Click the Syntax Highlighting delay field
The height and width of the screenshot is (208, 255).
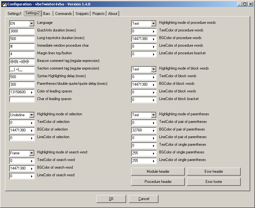tap(22, 77)
